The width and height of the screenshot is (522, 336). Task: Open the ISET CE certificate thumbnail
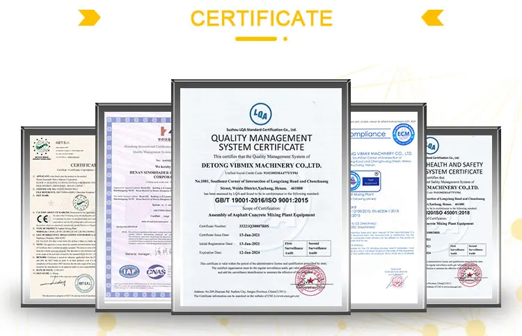58,217
